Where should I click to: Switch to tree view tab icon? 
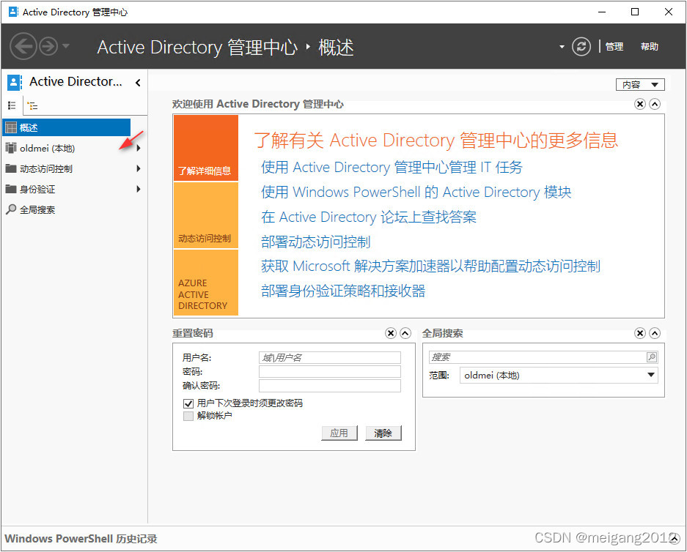32,105
